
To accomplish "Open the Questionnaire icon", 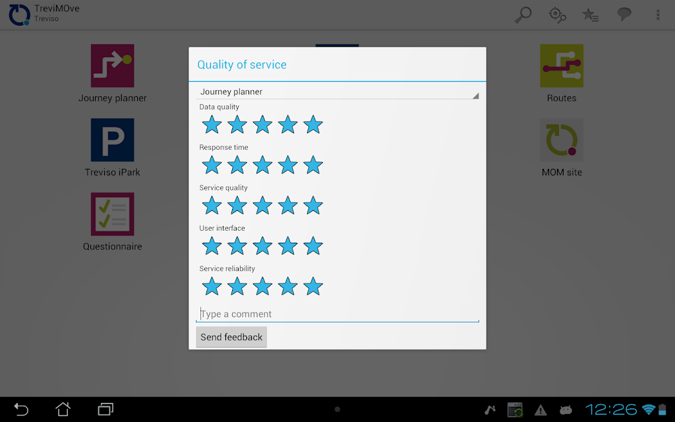I will tap(112, 214).
